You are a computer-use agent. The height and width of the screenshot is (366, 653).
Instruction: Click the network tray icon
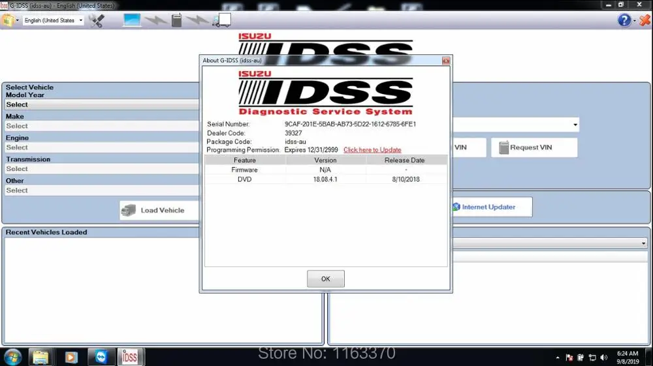[x=592, y=358]
